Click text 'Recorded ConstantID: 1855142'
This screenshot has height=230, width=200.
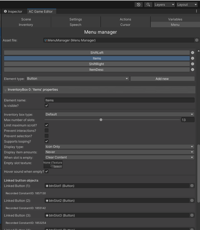click(26, 208)
